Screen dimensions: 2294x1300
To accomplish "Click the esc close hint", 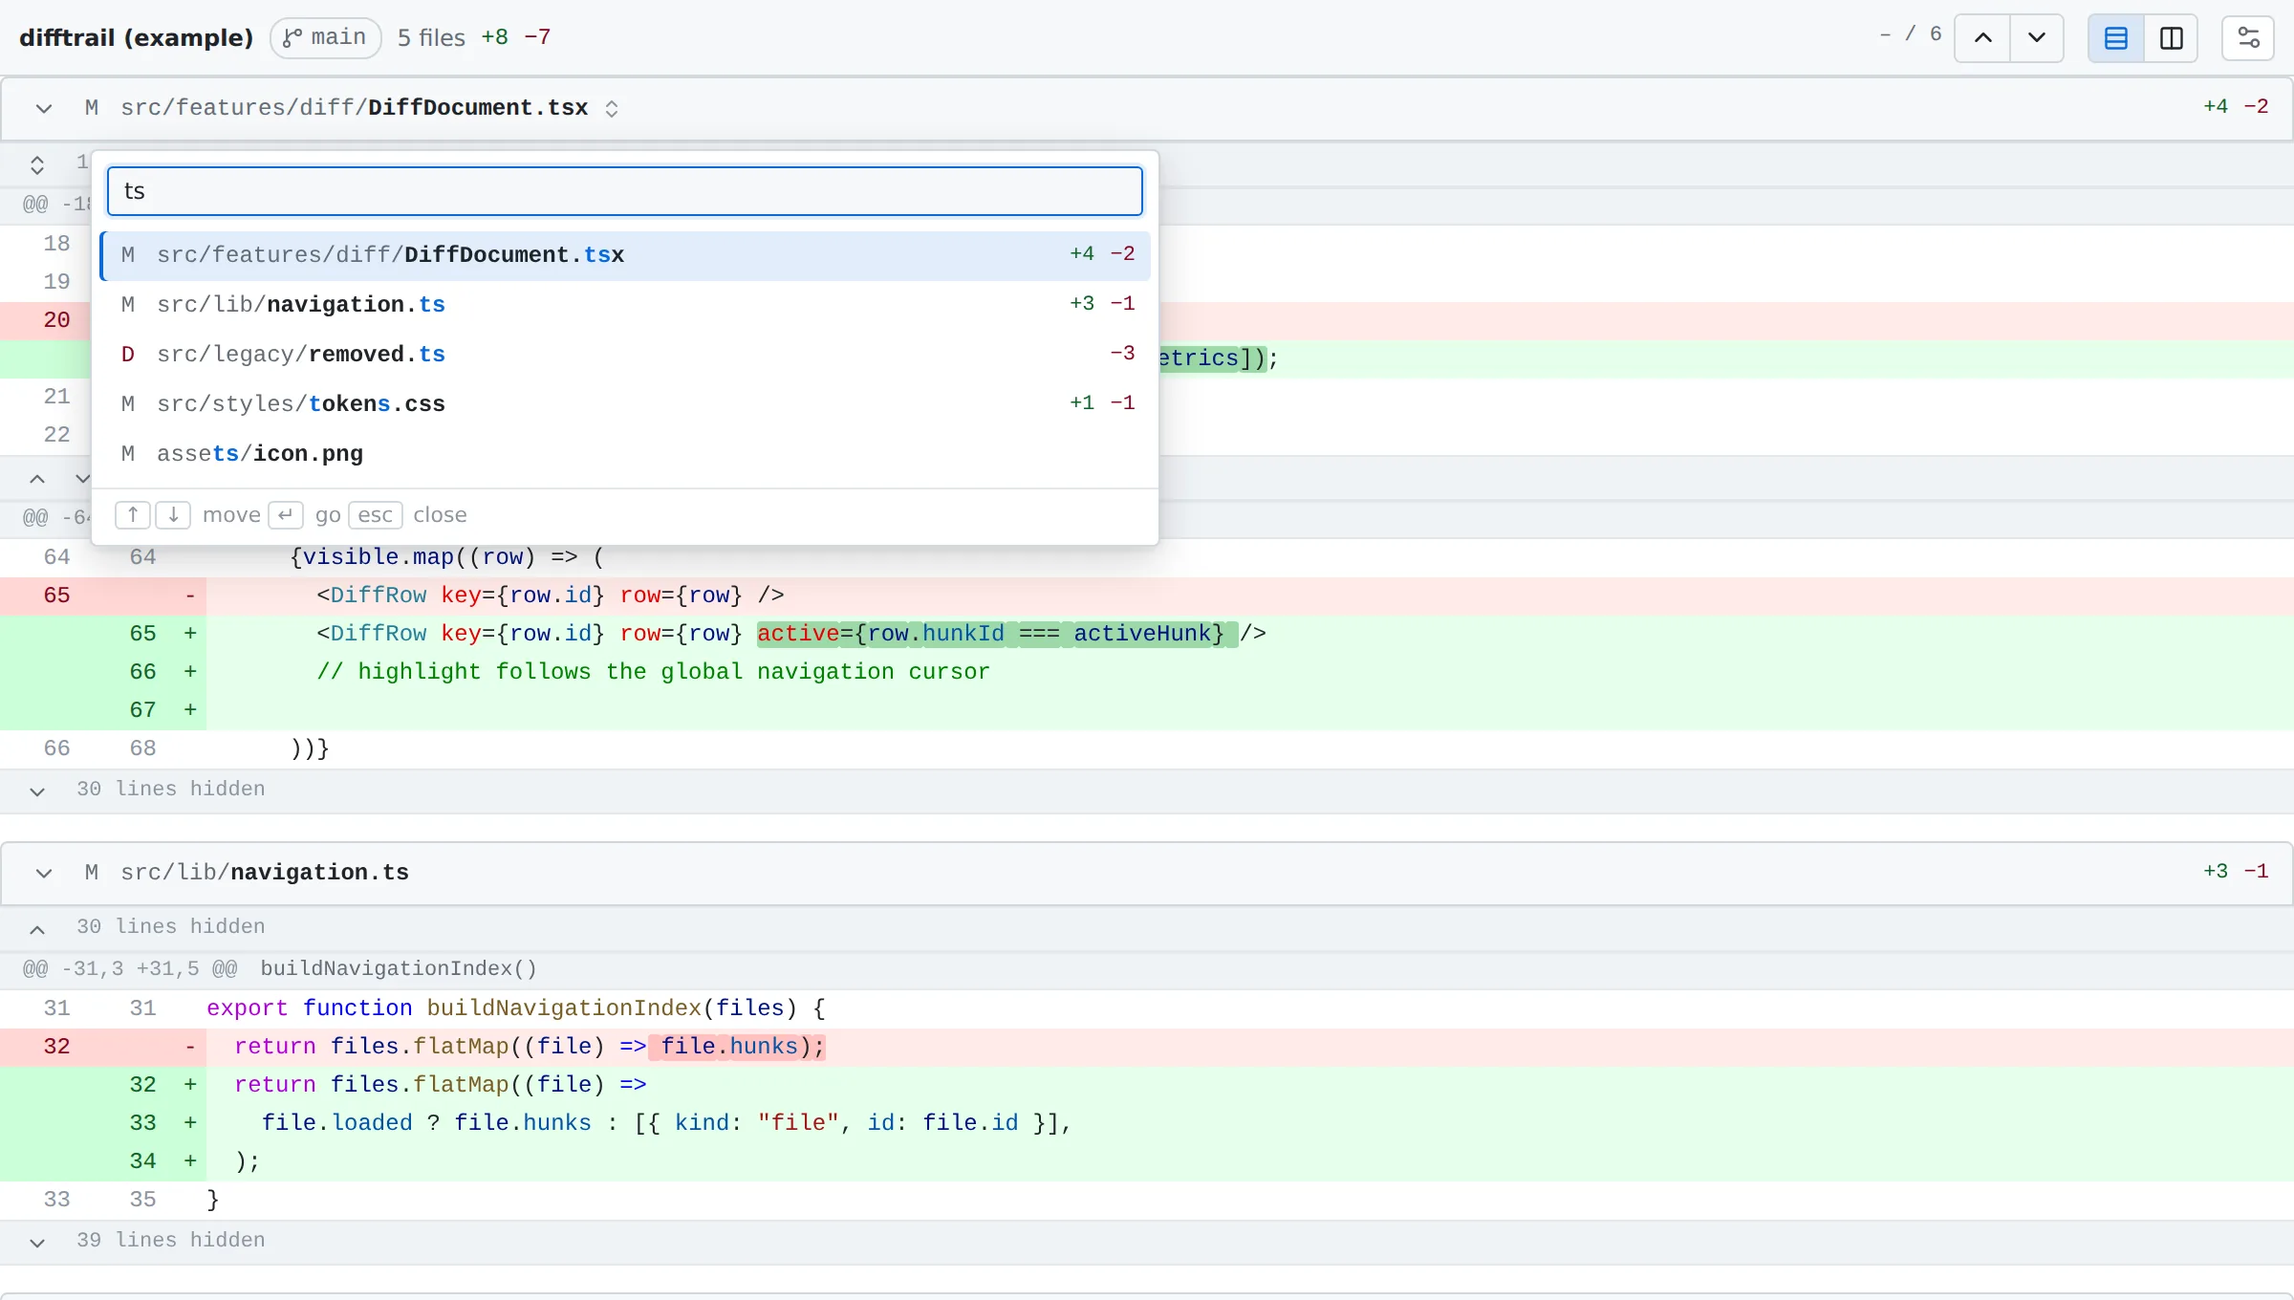I will [376, 515].
